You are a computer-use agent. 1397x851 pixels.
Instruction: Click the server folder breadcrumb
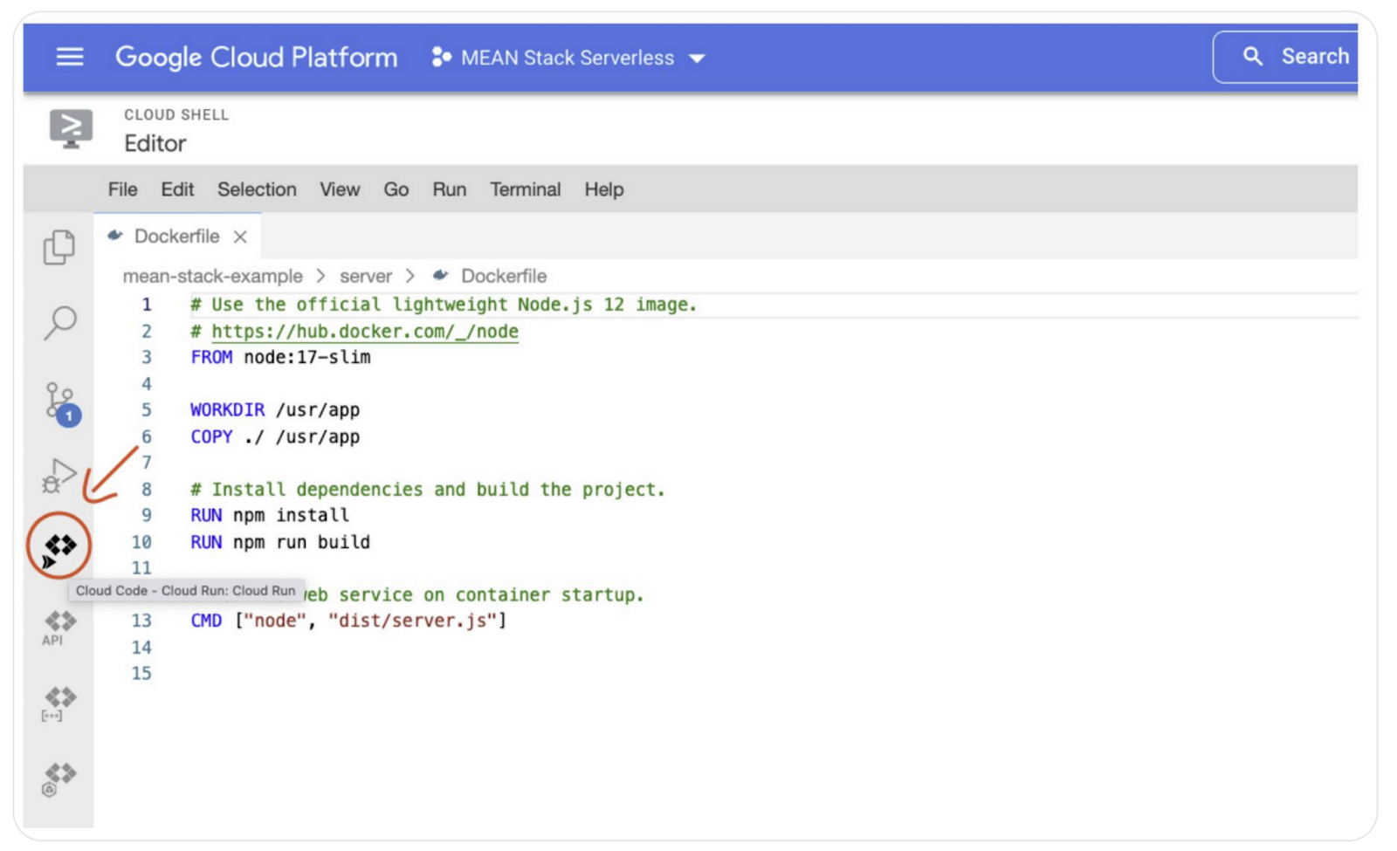(365, 277)
